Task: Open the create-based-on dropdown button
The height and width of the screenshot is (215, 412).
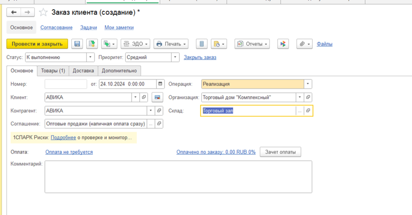Action: pos(109,44)
